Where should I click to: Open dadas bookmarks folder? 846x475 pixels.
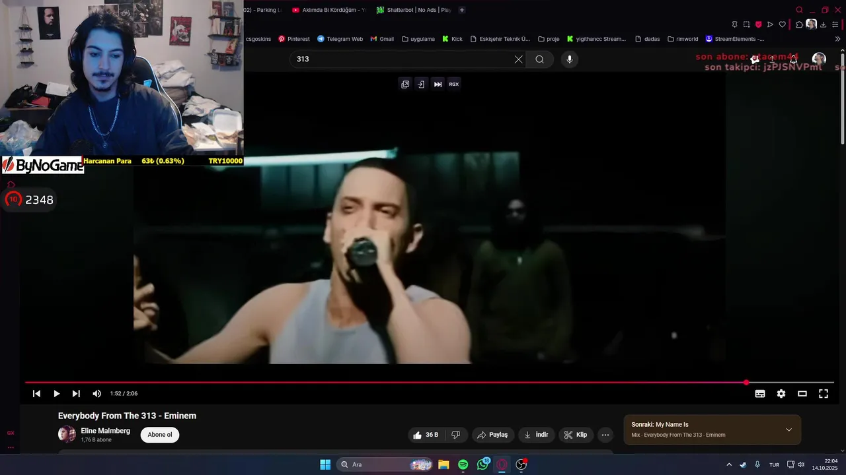tap(647, 39)
